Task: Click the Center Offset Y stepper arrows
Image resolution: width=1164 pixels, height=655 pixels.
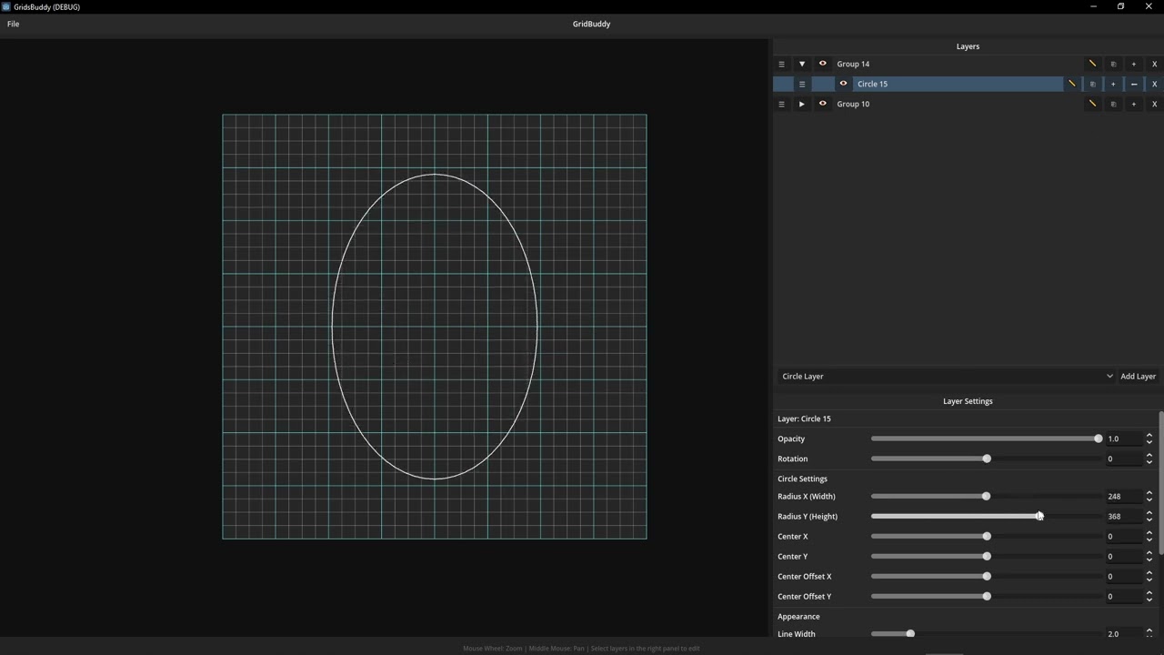Action: (x=1149, y=596)
